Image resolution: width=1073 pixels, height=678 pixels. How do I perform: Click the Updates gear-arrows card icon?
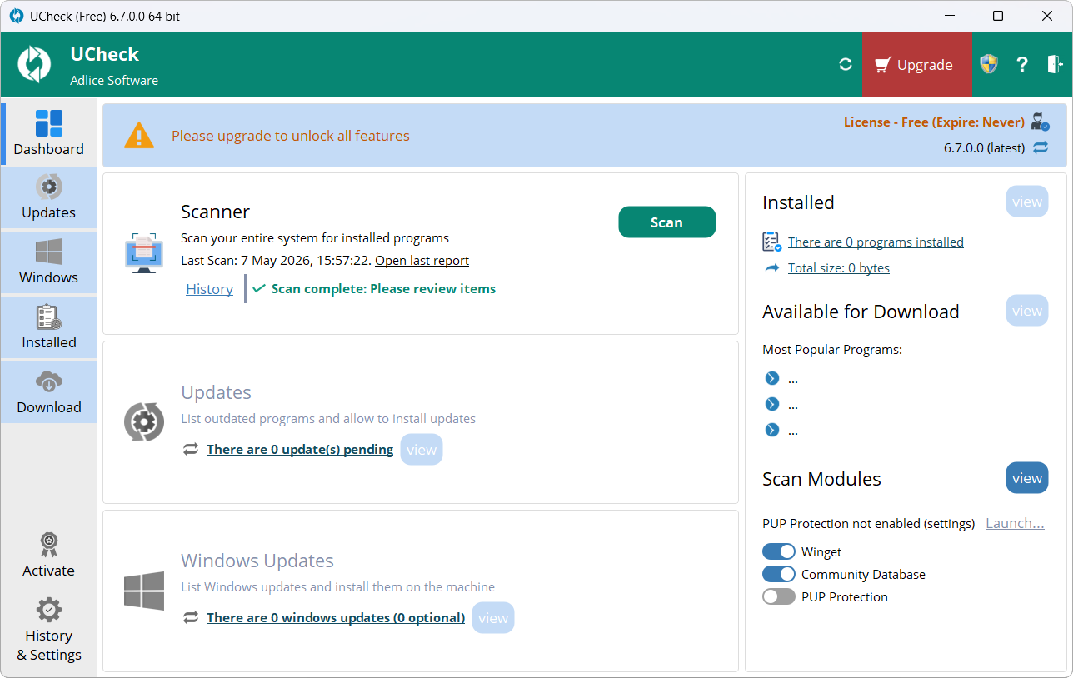144,421
